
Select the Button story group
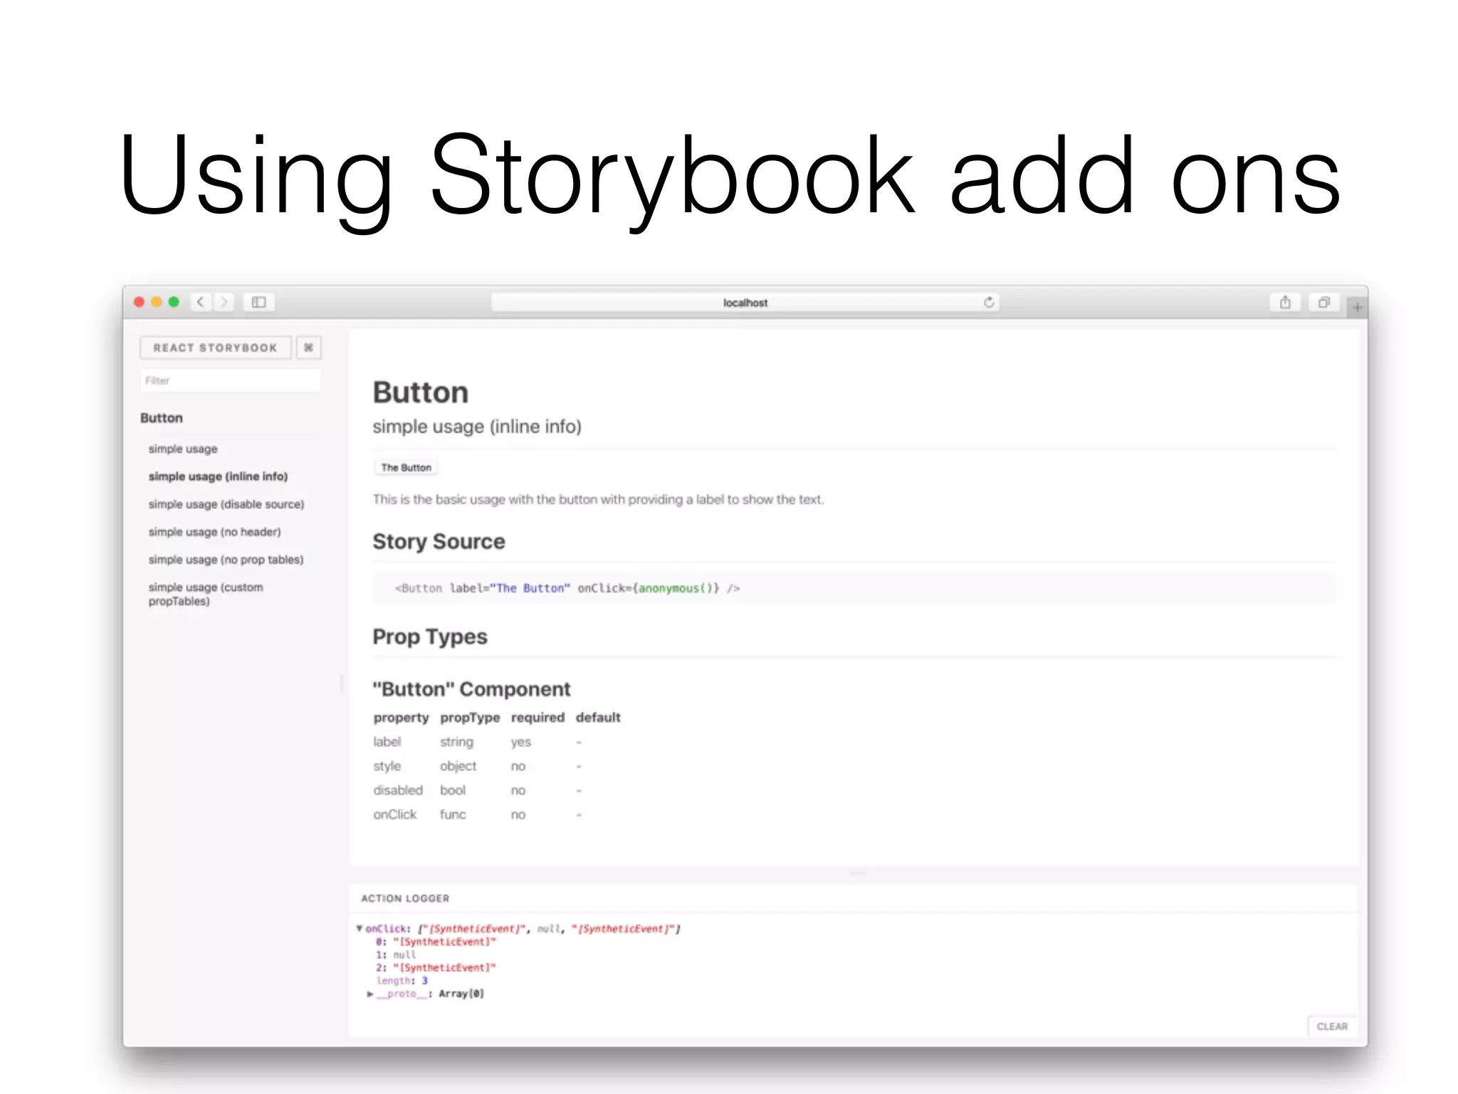(x=162, y=418)
